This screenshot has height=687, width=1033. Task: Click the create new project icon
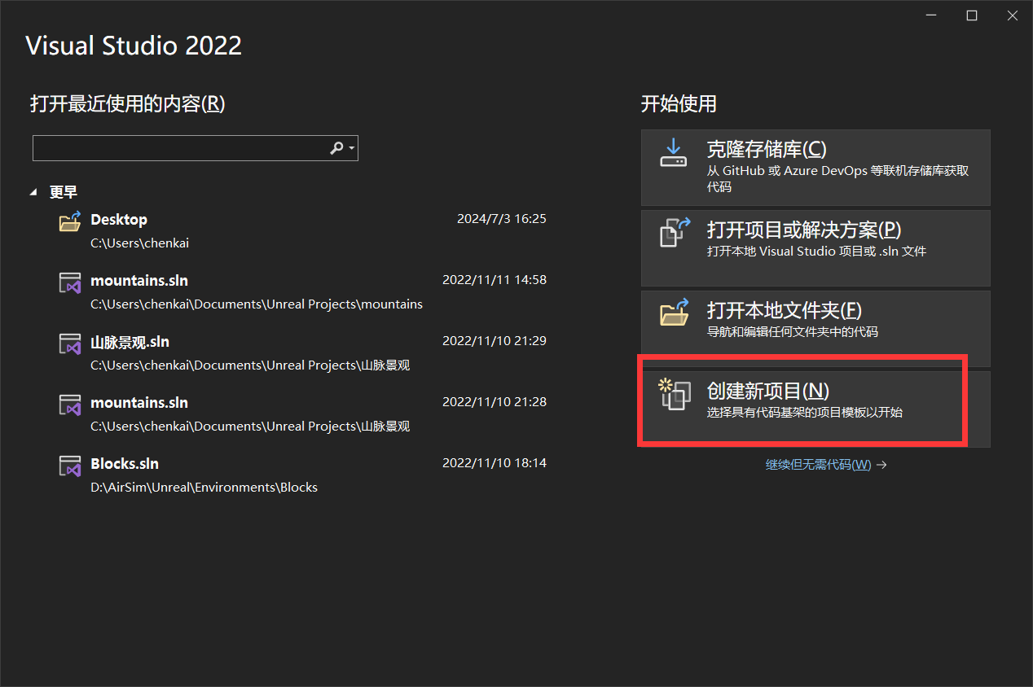(x=674, y=394)
